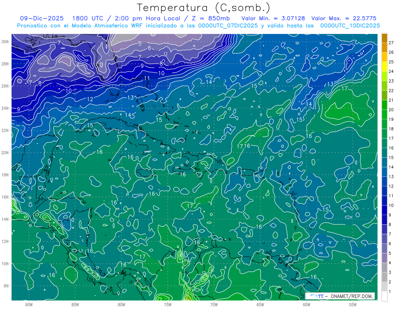Click the 70W longitude axis label
Viewport: 400px width, 309px height.
pyautogui.click(x=214, y=305)
